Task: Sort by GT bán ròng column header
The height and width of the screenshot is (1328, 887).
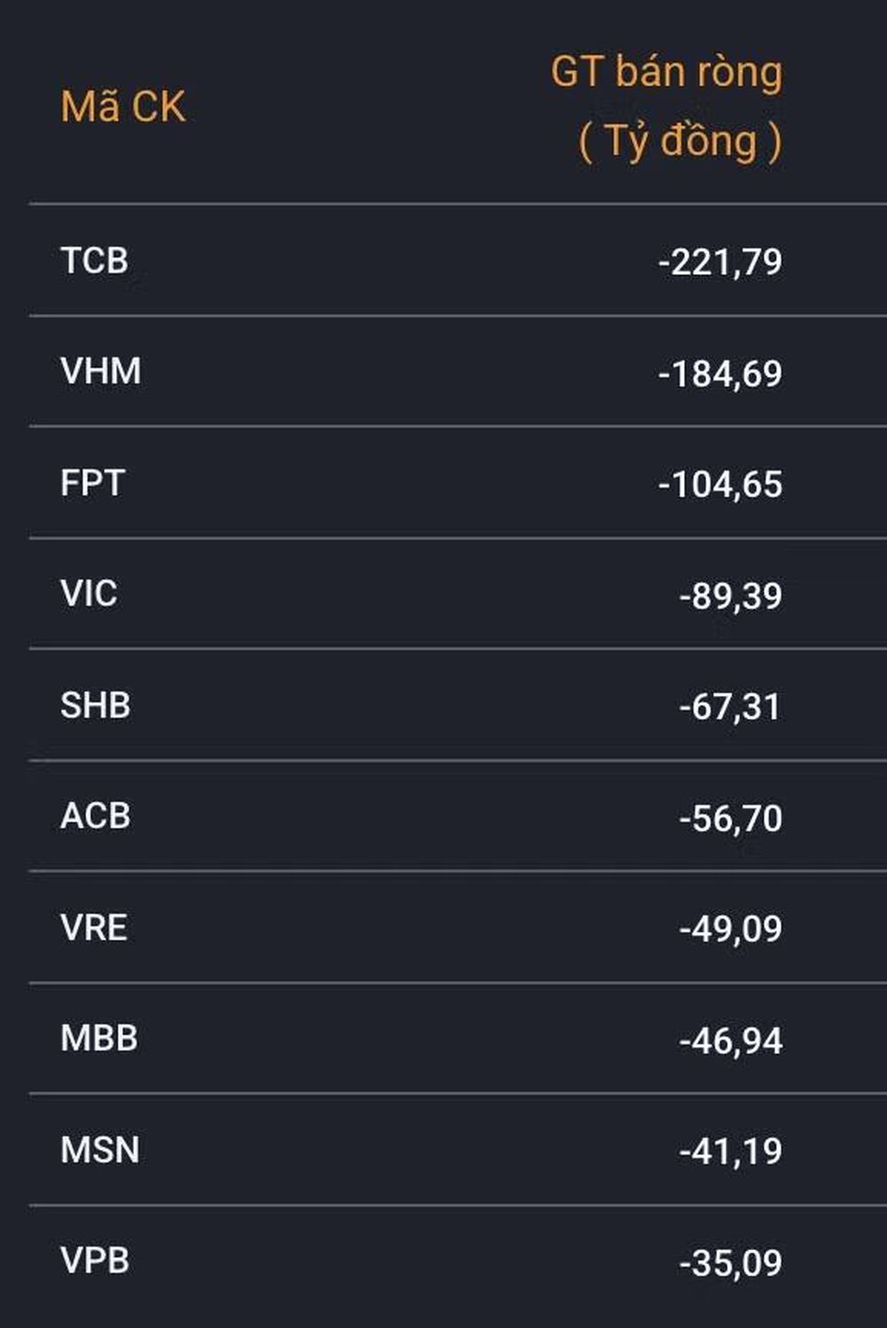Action: pyautogui.click(x=667, y=107)
